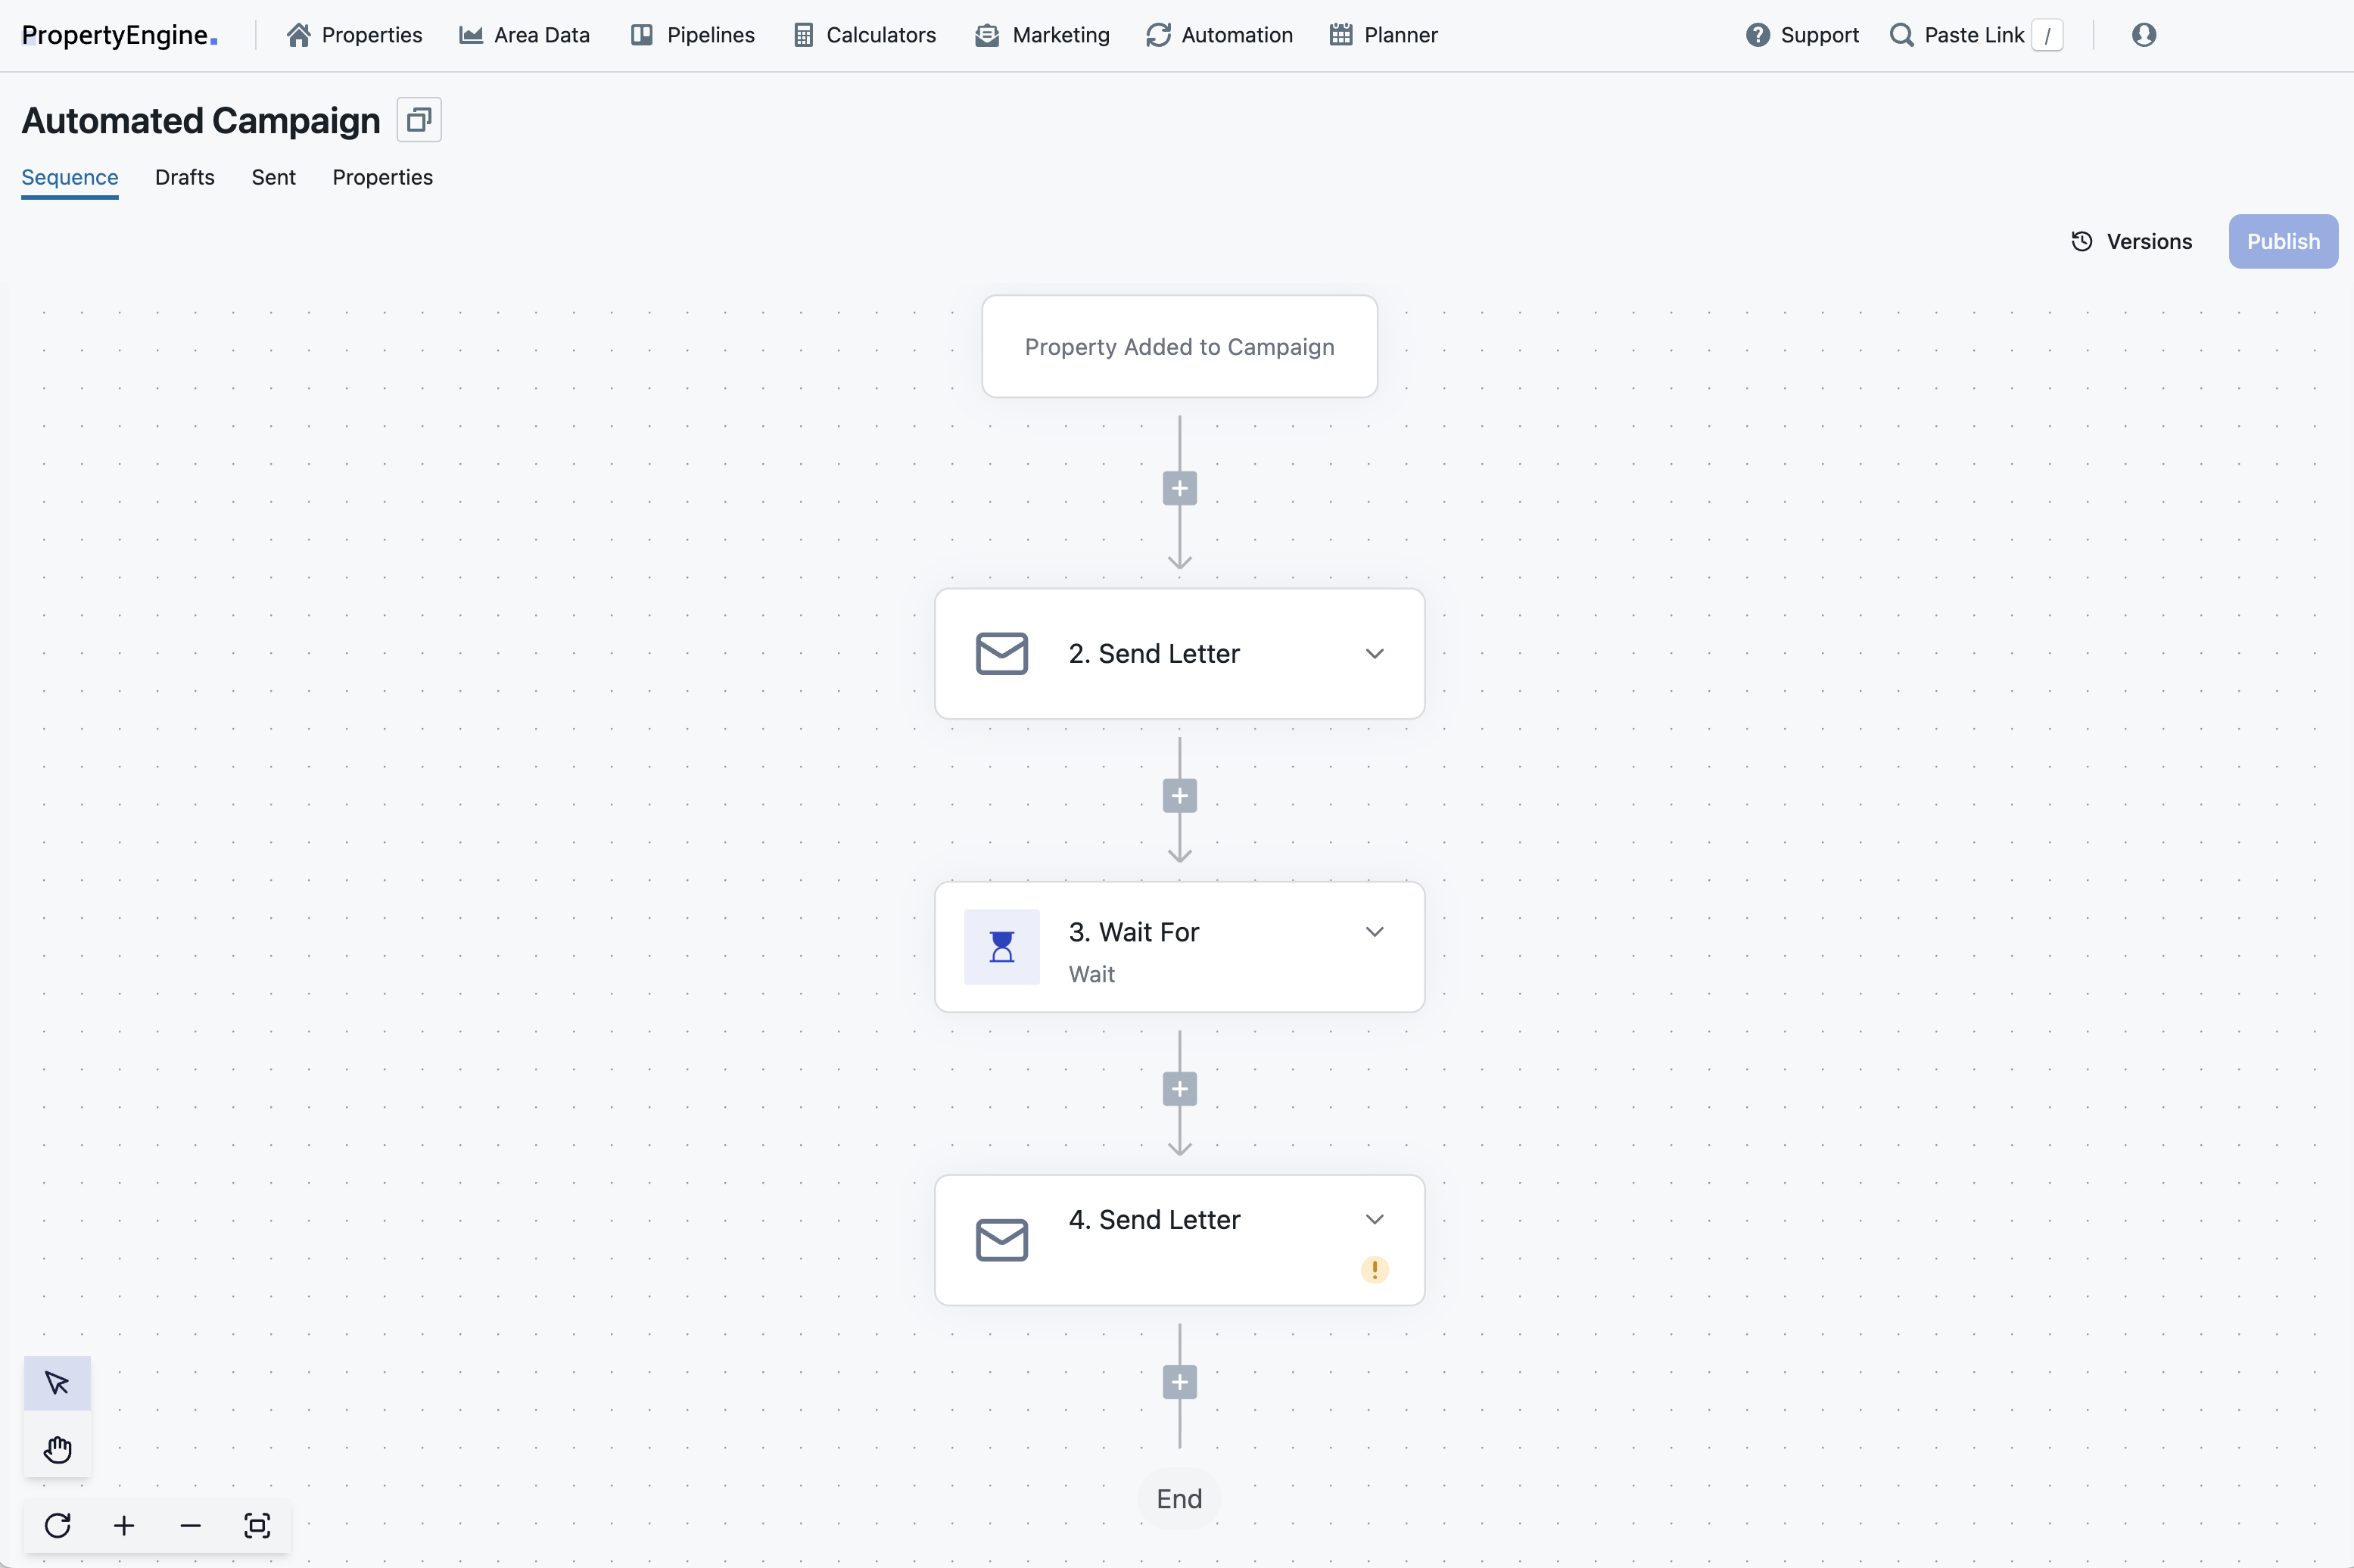The width and height of the screenshot is (2354, 1568).
Task: Open the account avatar icon
Action: (2145, 35)
